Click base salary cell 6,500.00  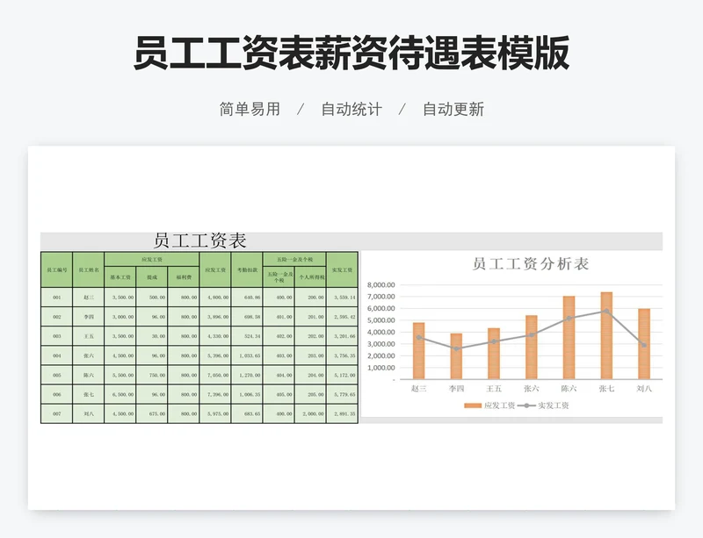click(120, 394)
